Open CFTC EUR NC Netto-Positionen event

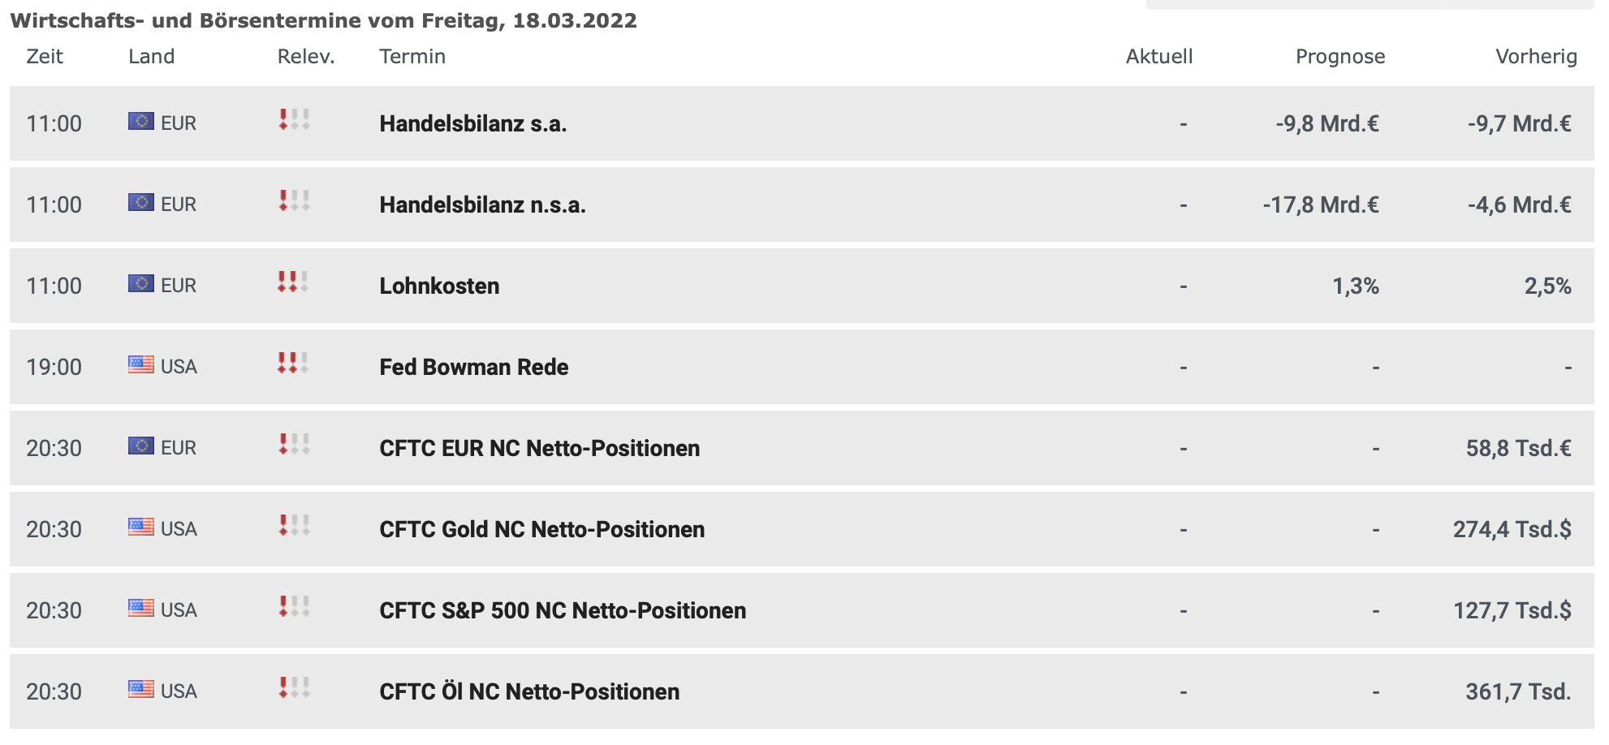point(540,449)
